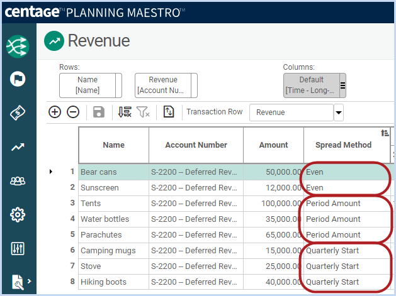396x296 pixels.
Task: Click the save floppy disk icon
Action: pos(99,112)
